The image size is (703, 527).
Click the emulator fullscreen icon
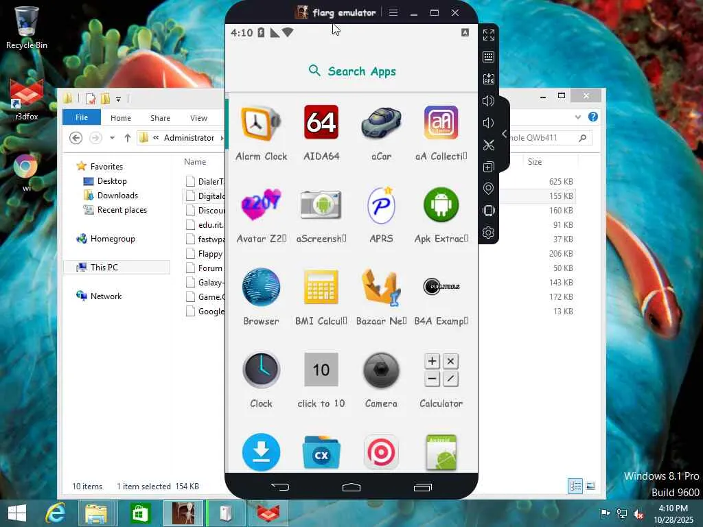point(489,35)
